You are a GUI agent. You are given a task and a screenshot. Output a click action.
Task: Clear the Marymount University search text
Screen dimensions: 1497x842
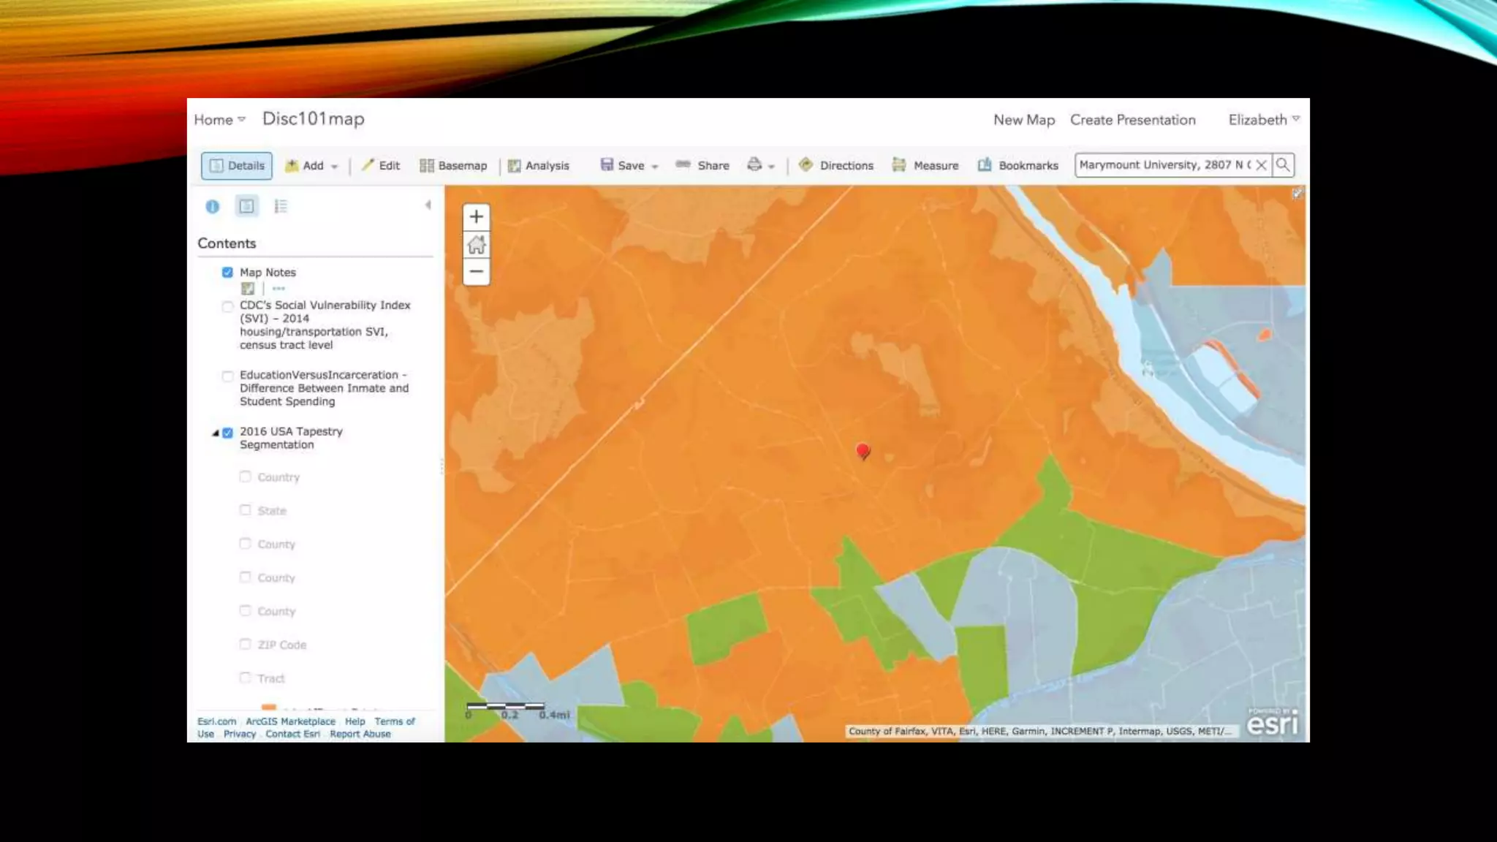(x=1261, y=165)
